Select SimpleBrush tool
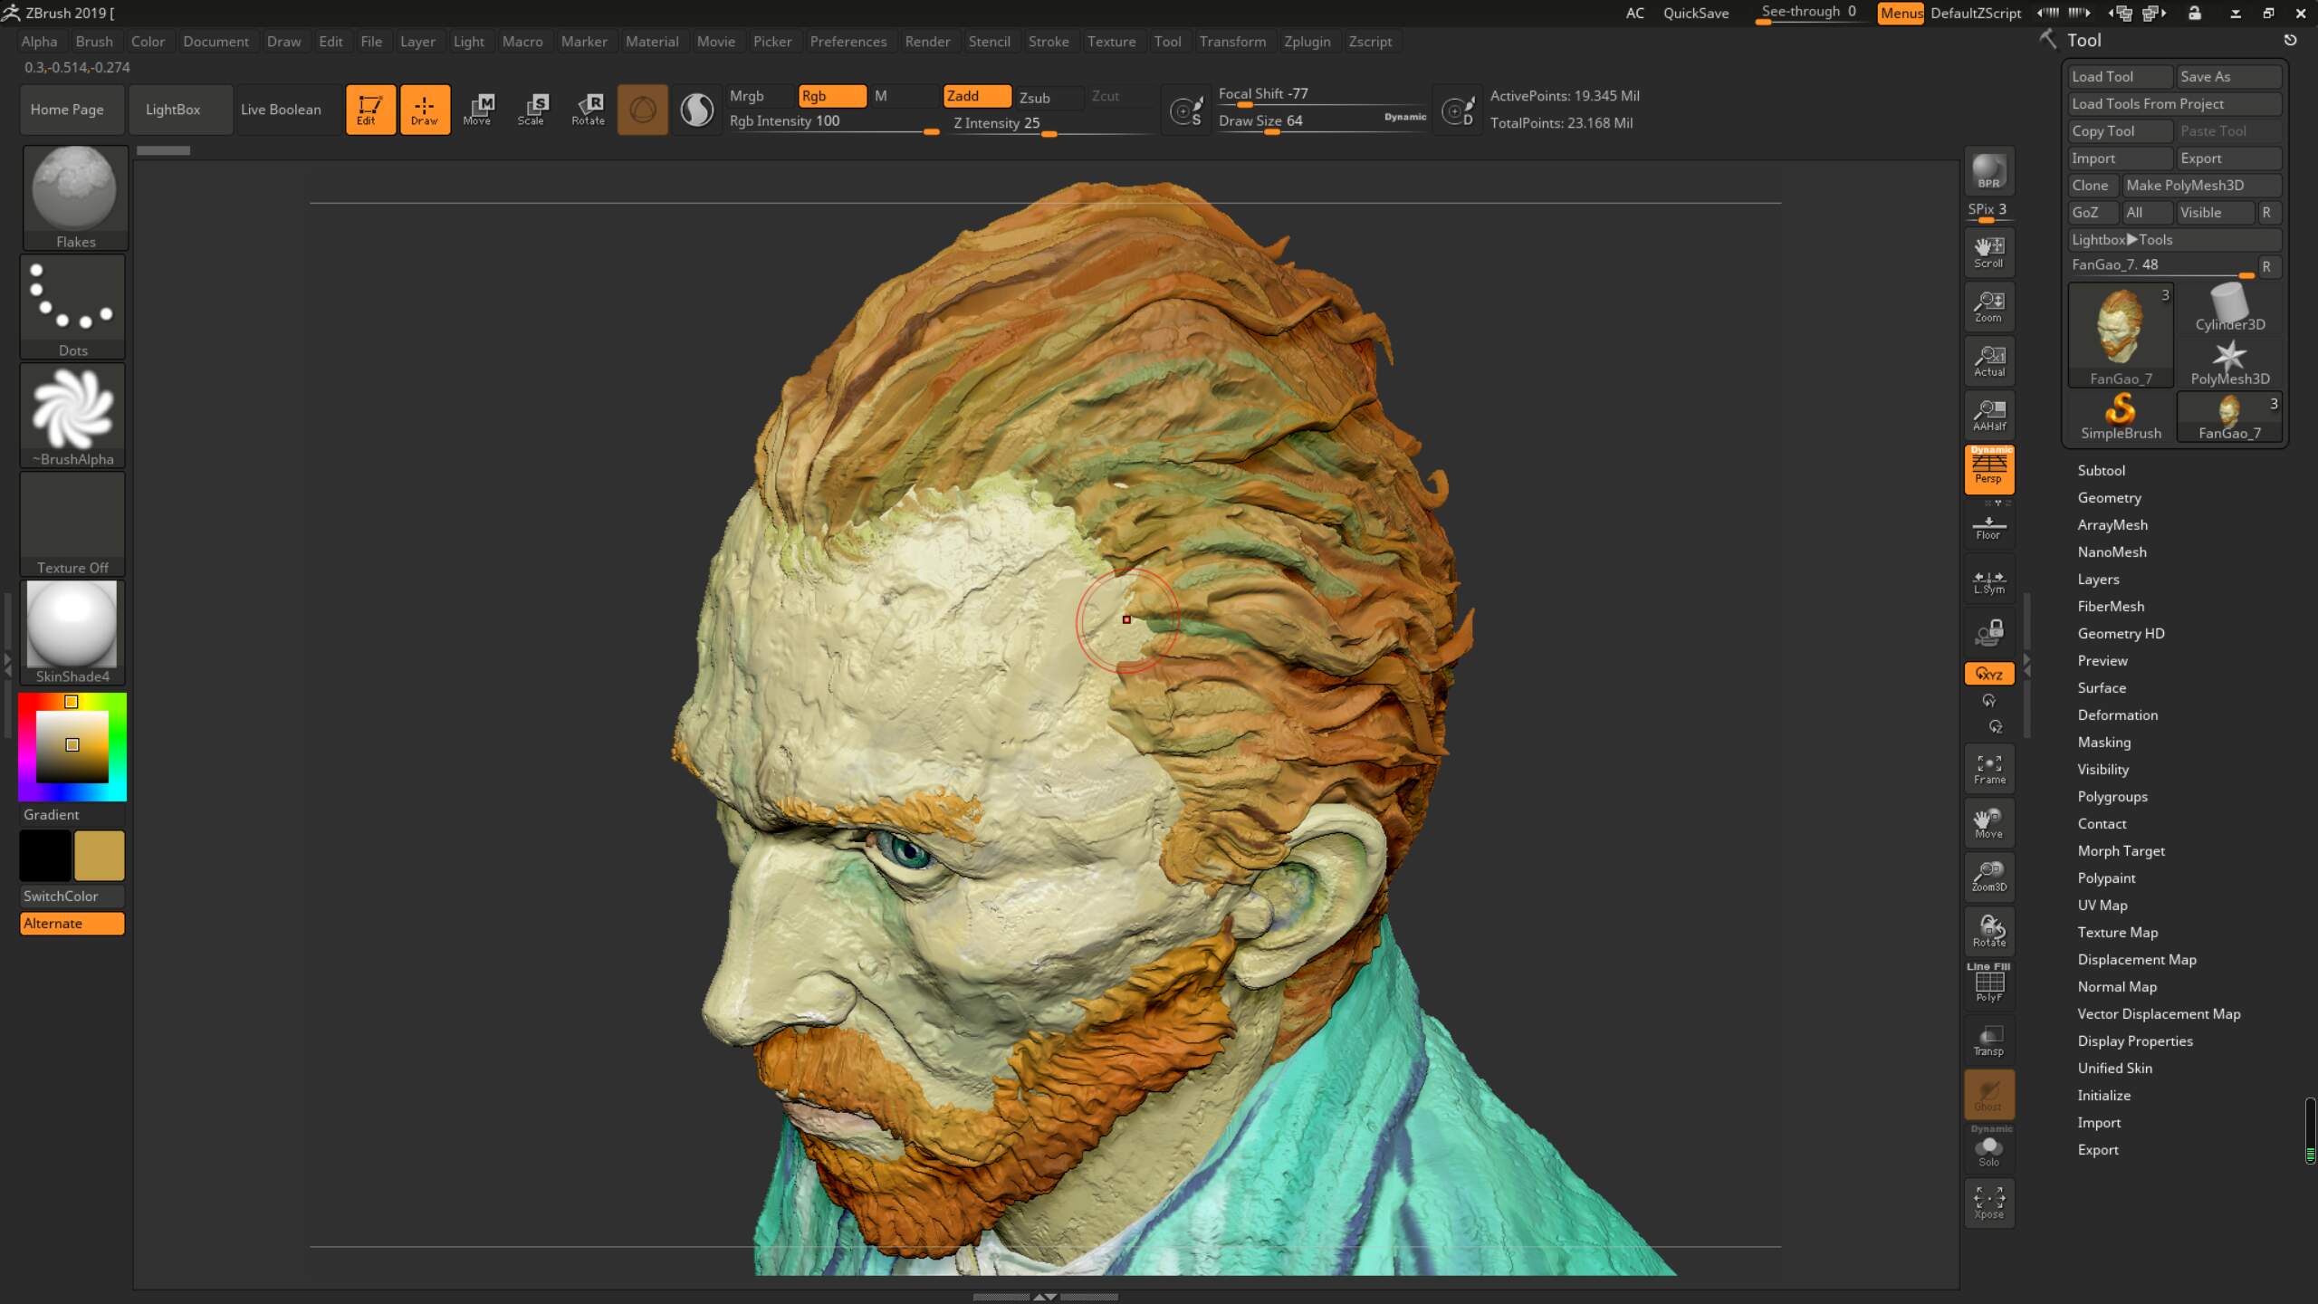This screenshot has height=1304, width=2318. (x=2121, y=417)
